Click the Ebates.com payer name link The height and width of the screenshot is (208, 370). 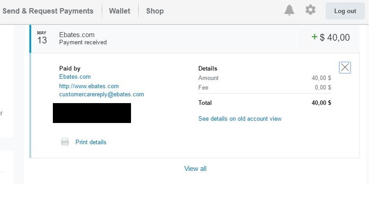tap(75, 77)
